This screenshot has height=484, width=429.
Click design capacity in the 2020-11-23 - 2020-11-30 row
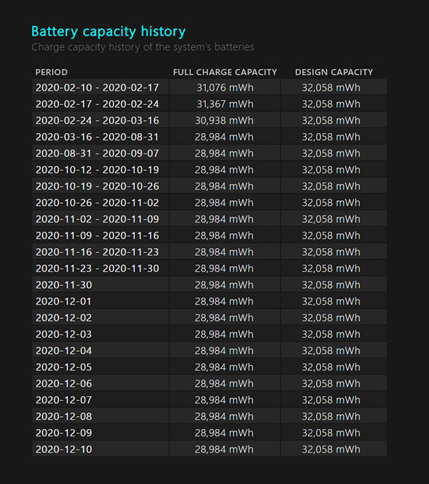click(331, 269)
